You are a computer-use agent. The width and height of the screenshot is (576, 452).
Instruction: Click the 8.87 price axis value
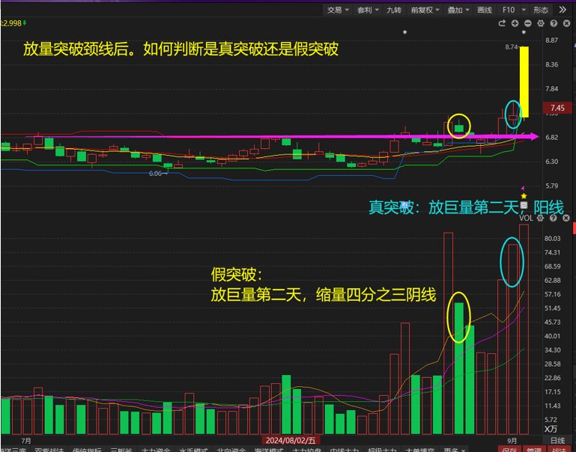point(552,40)
